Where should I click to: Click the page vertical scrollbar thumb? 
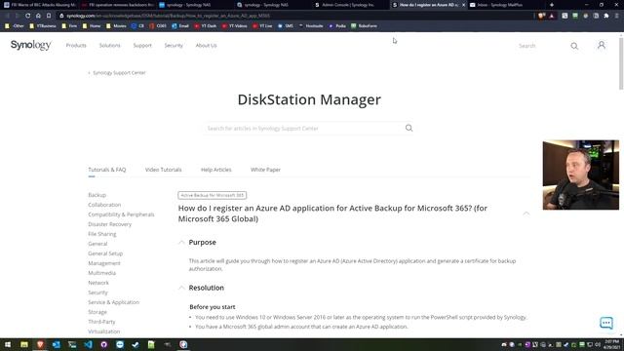click(x=621, y=62)
